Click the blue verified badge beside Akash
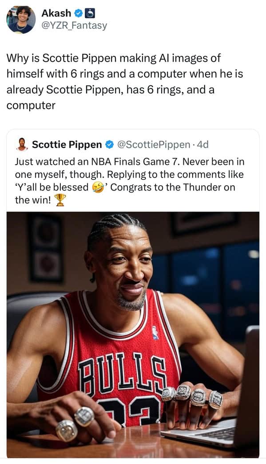 click(78, 13)
